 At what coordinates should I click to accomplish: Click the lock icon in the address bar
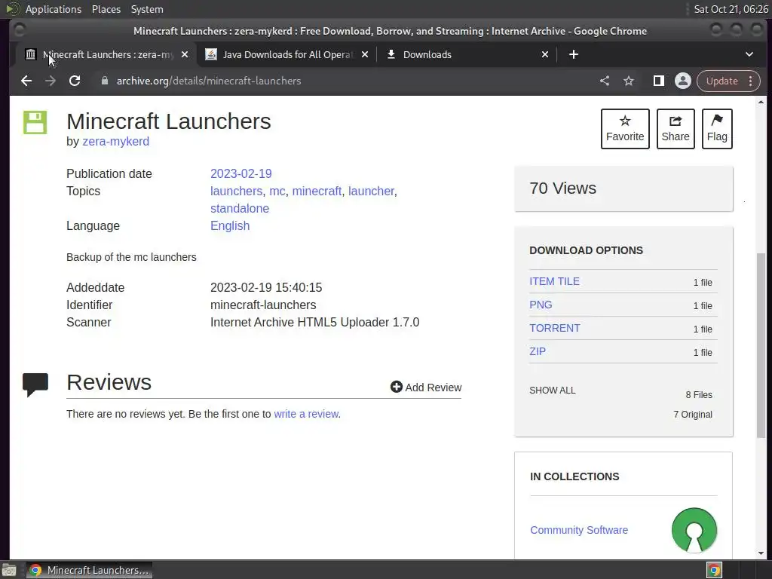tap(104, 81)
